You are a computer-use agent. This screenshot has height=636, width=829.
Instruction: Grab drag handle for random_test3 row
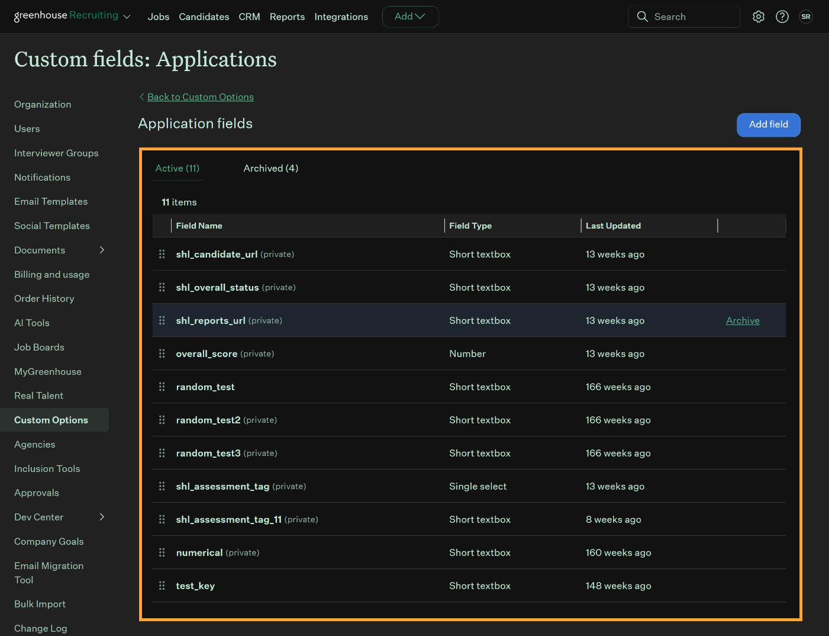[162, 453]
